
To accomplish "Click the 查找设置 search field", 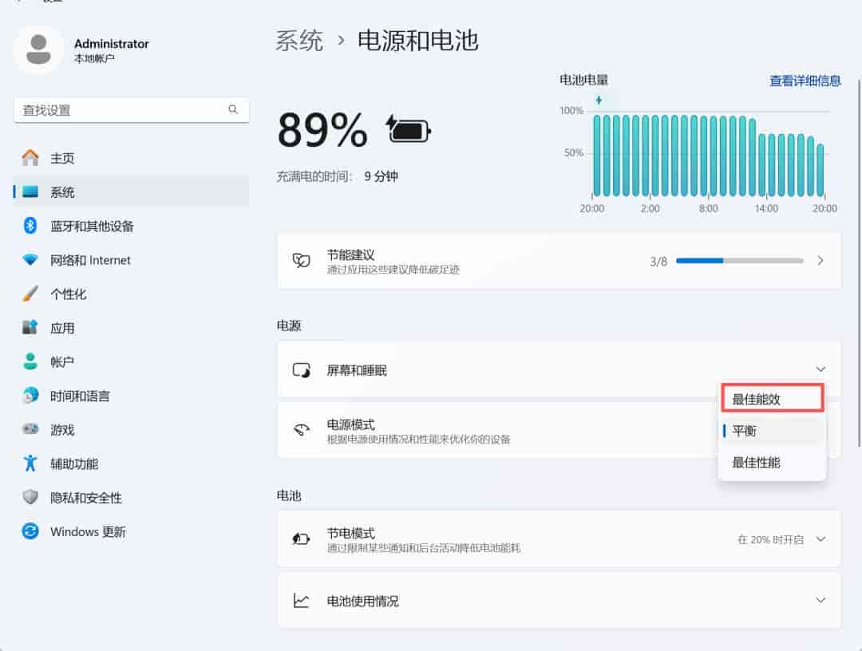I will (132, 110).
